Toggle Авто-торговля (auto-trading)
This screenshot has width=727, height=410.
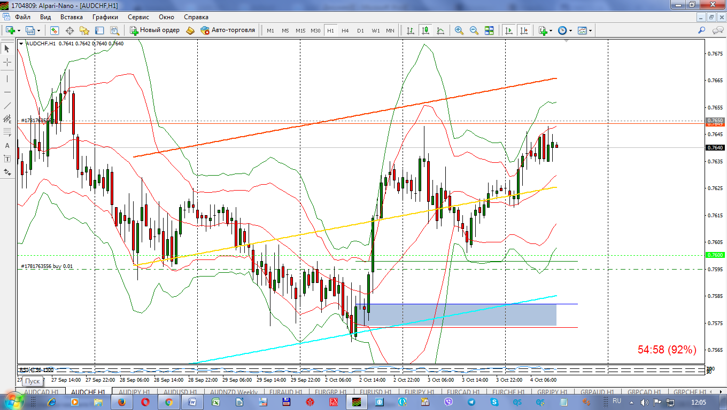(227, 30)
